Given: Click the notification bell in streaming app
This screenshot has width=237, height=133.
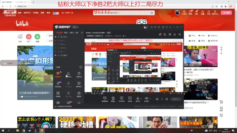Looking at the screenshot, I should coord(174,34).
